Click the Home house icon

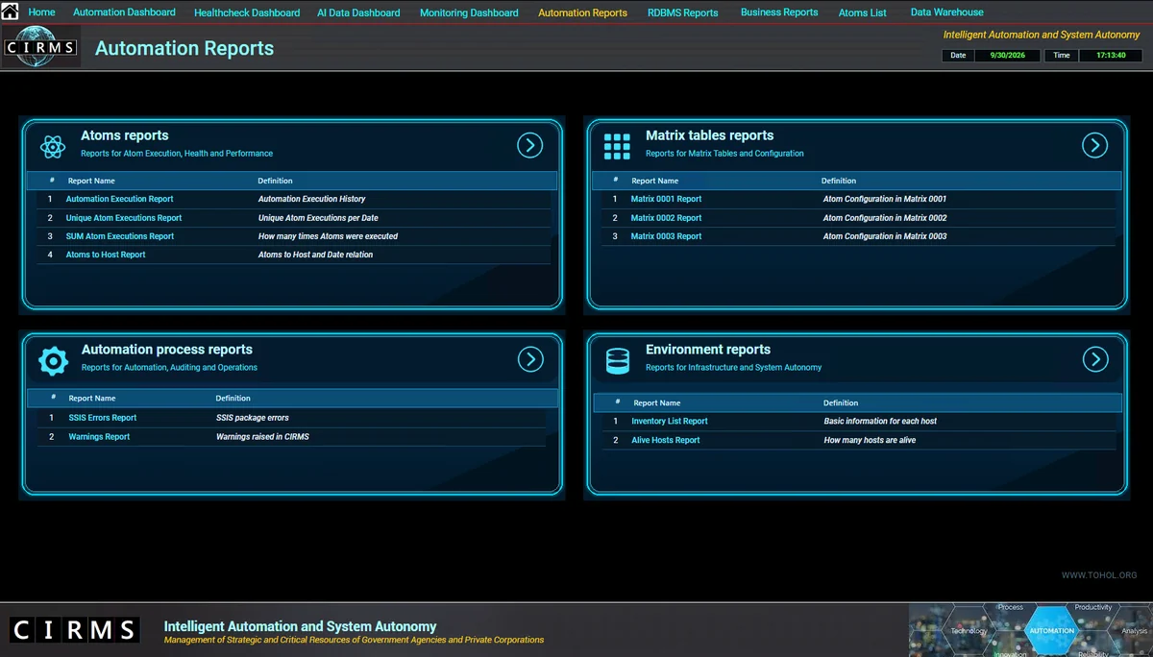[11, 12]
